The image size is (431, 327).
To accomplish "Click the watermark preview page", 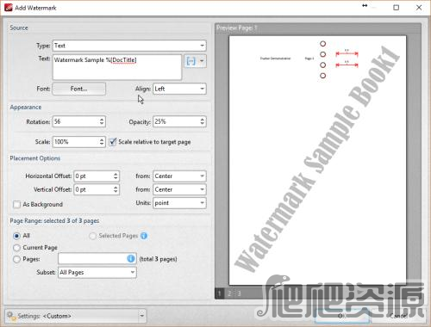I will click(x=317, y=160).
